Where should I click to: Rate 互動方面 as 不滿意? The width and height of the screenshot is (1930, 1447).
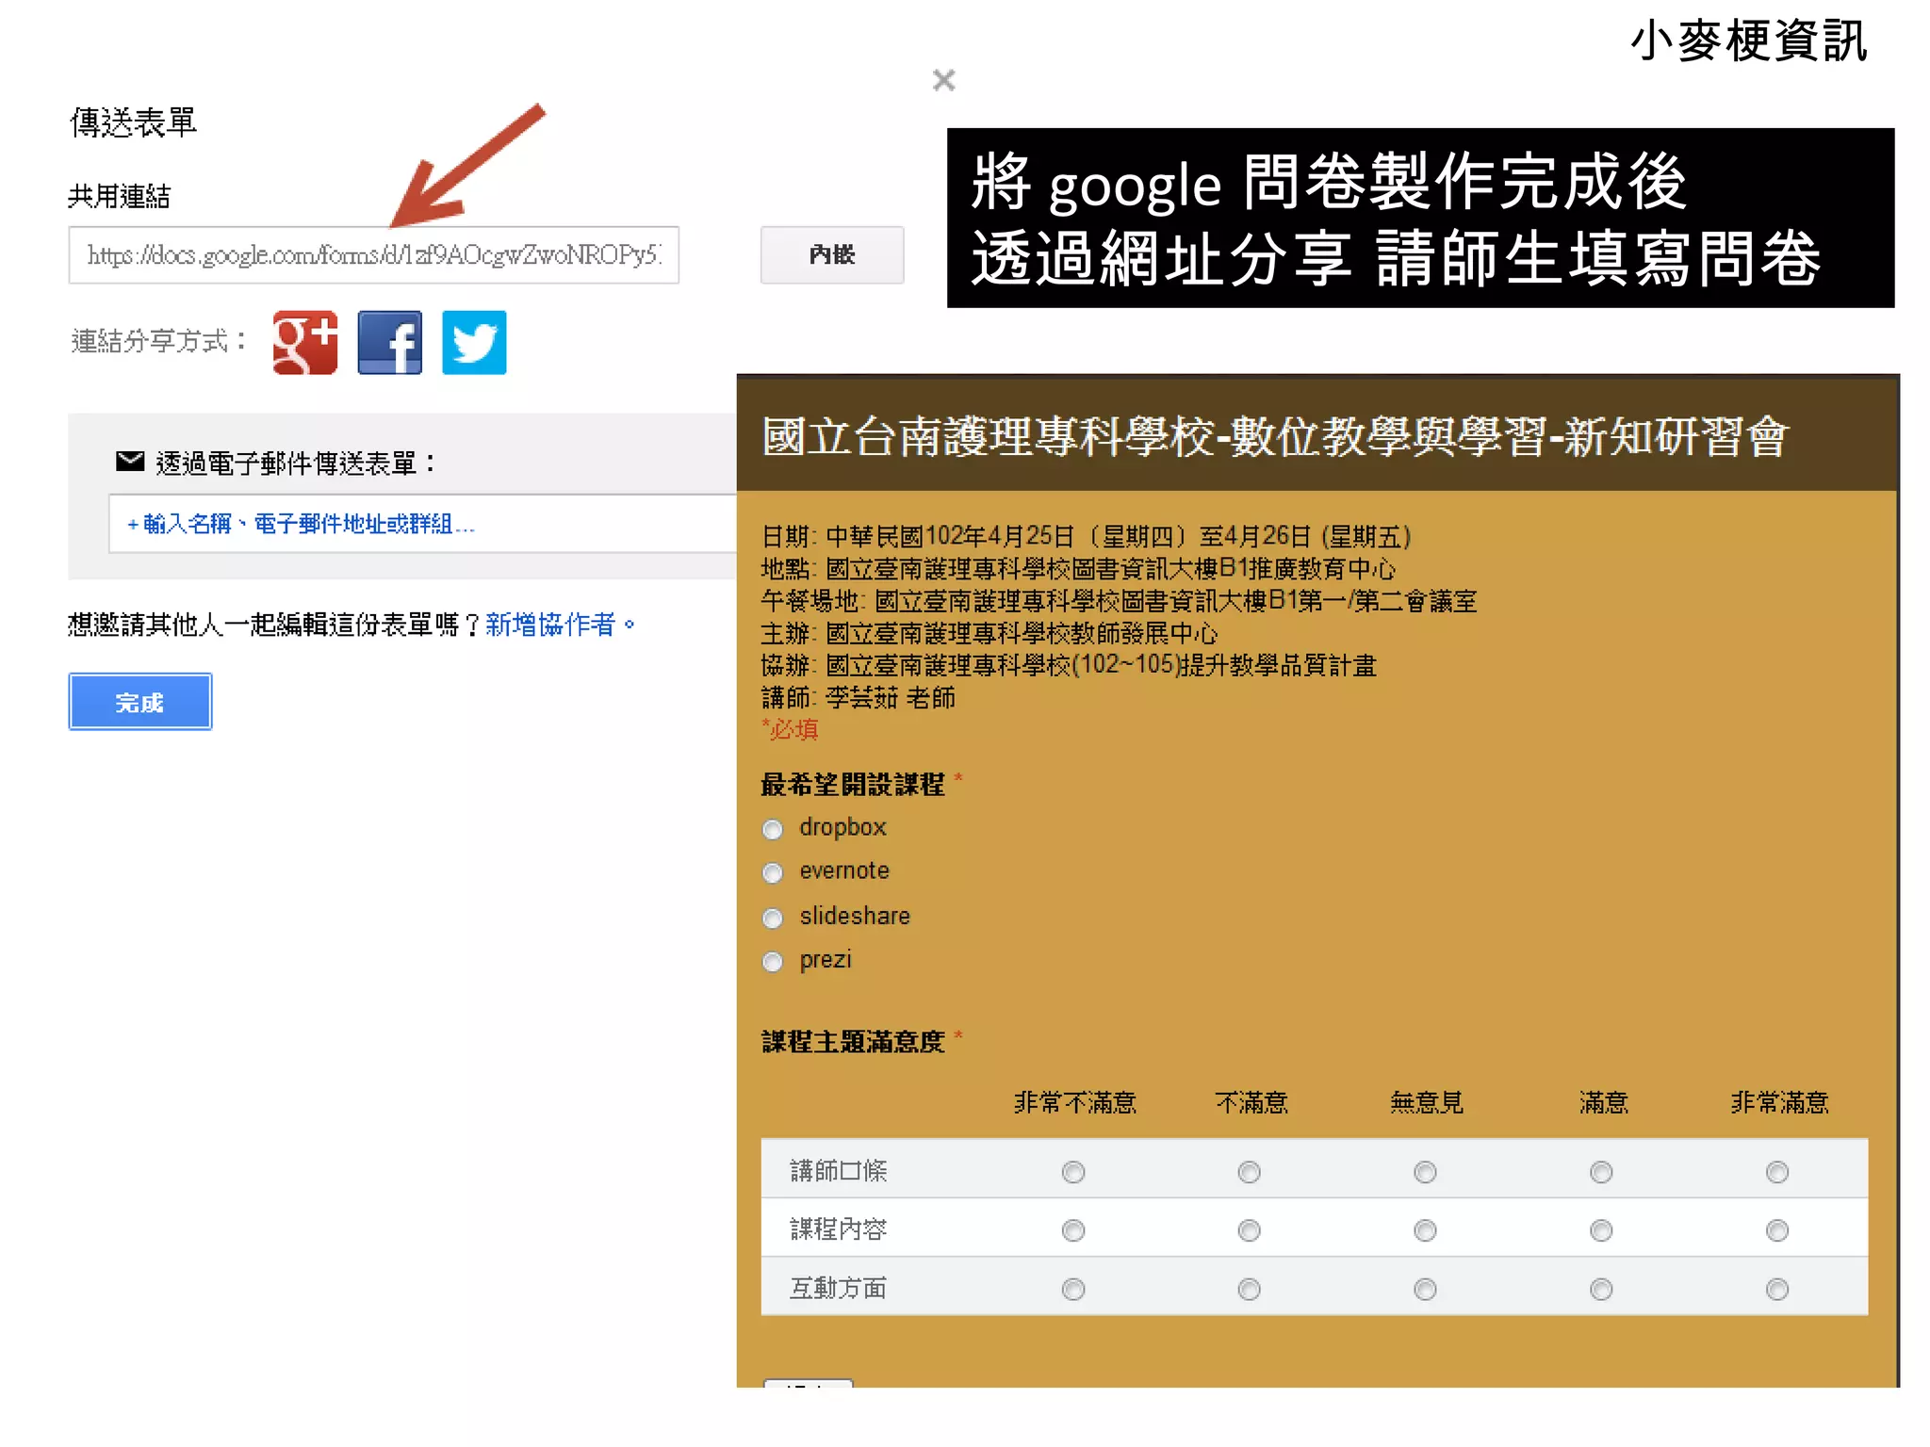1250,1289
